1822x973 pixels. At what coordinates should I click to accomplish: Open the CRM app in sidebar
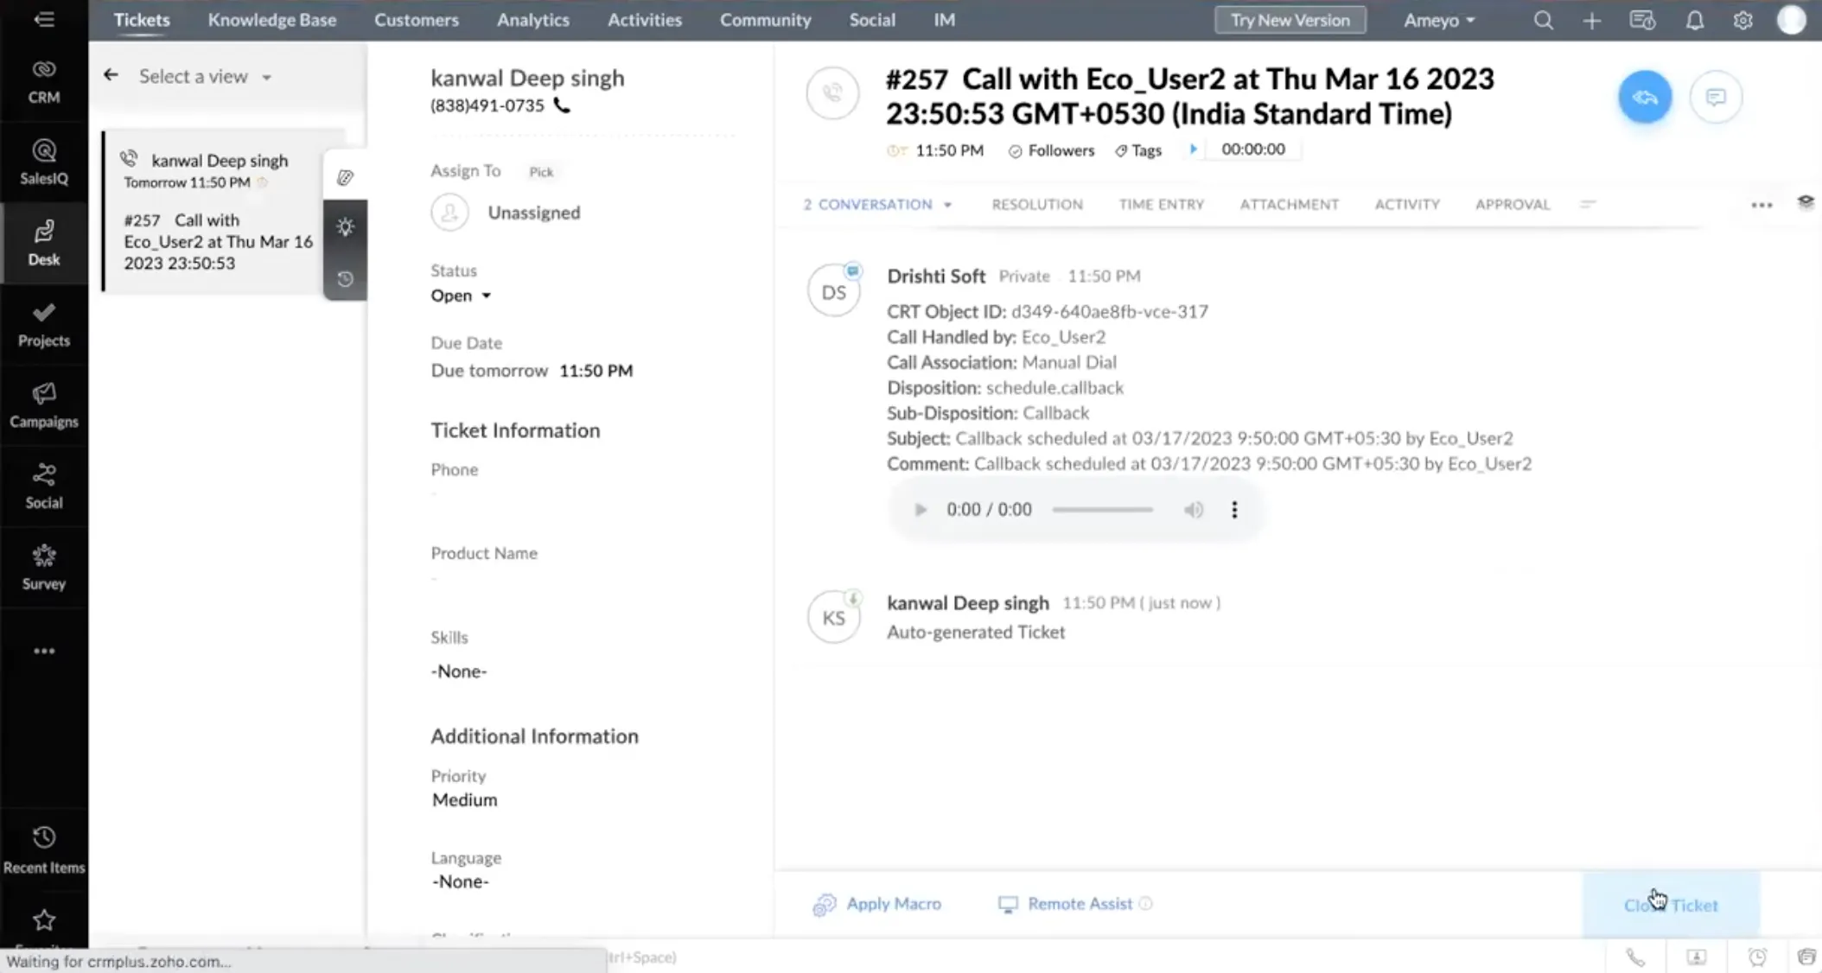coord(44,81)
